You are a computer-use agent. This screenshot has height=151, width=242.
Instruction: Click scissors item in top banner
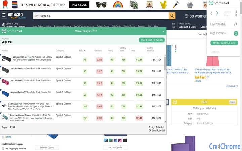[176, 5]
